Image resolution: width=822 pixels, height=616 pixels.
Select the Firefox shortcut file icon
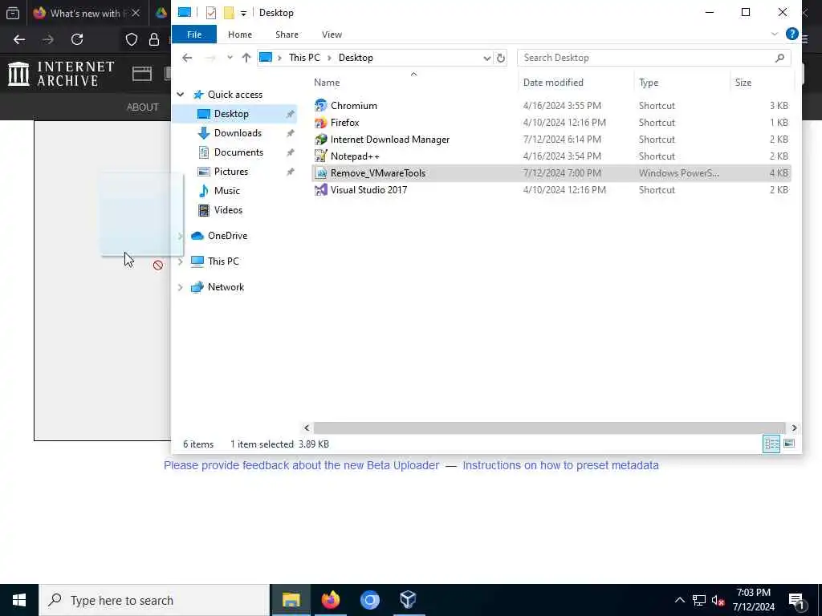coord(320,123)
